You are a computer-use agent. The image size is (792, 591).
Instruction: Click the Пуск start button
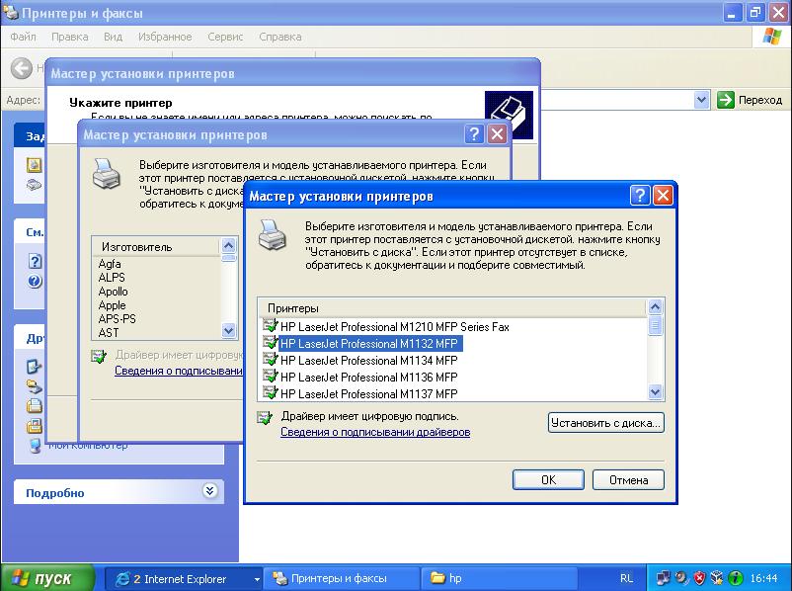pyautogui.click(x=47, y=578)
